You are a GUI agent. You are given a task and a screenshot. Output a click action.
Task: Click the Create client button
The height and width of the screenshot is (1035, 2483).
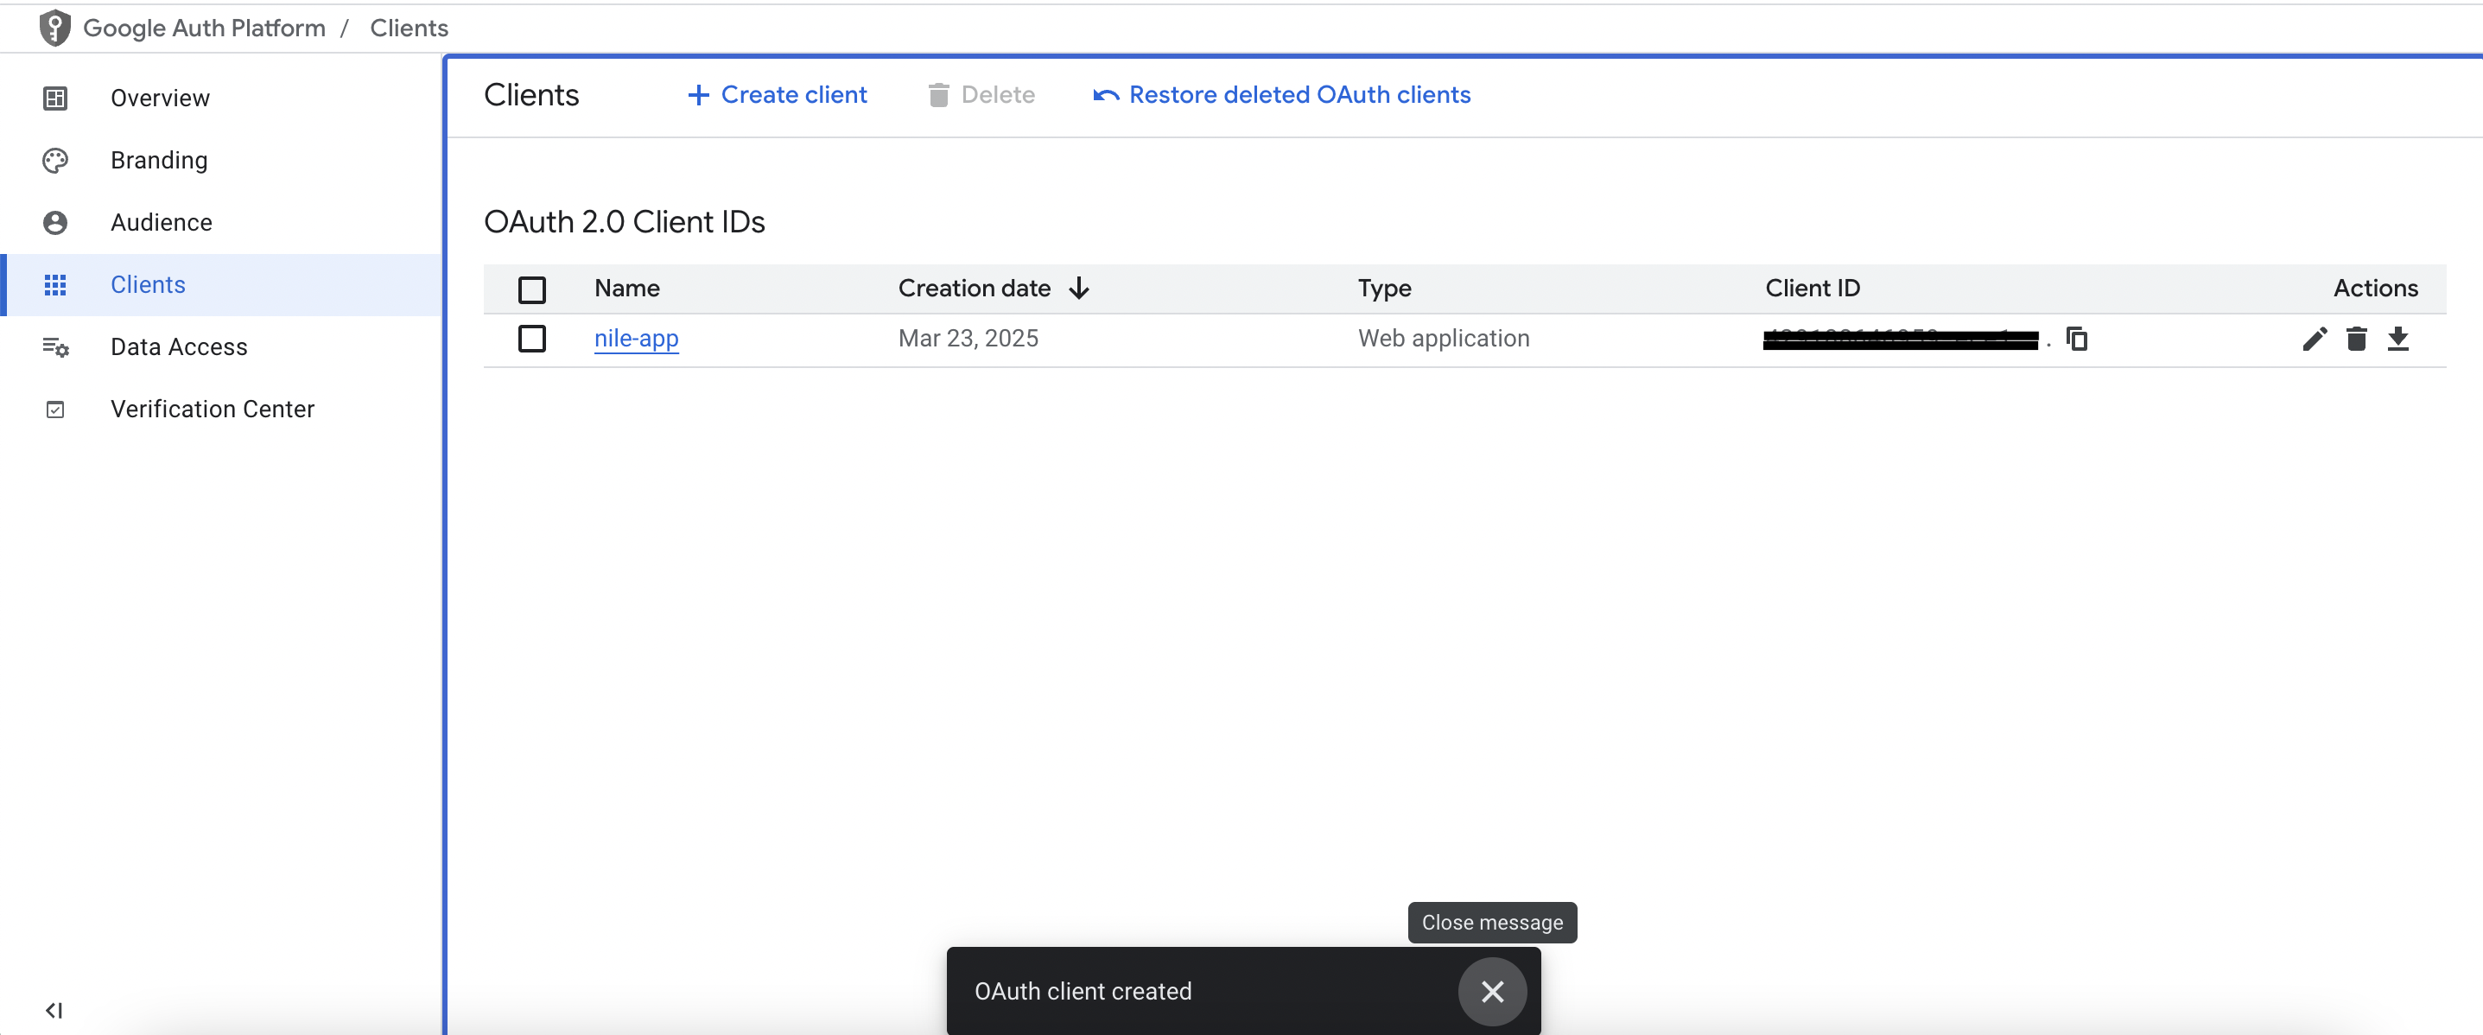[x=777, y=95]
